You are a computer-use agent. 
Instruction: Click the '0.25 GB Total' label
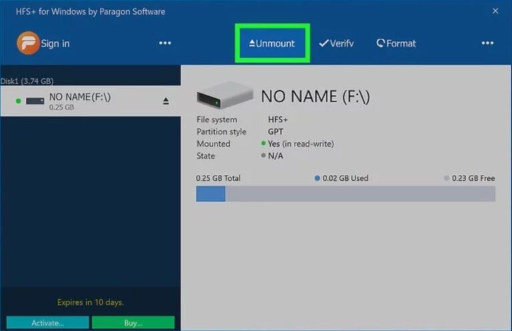coord(218,178)
